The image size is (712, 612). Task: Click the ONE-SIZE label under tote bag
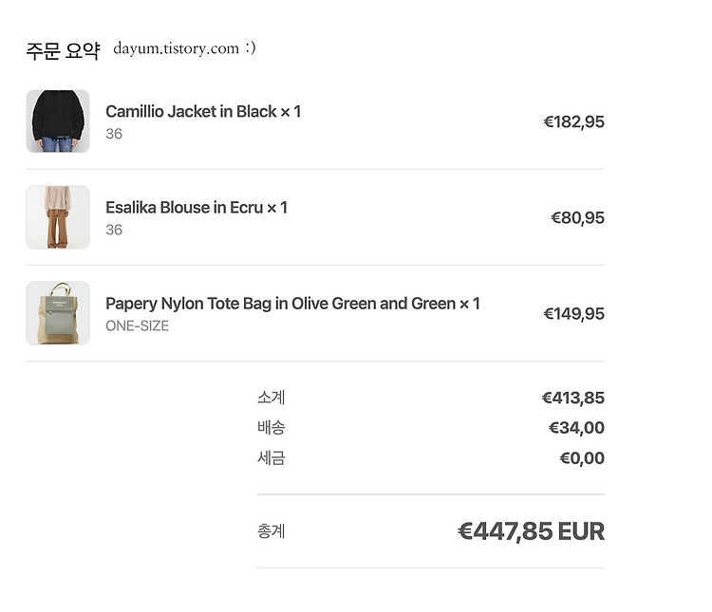137,326
